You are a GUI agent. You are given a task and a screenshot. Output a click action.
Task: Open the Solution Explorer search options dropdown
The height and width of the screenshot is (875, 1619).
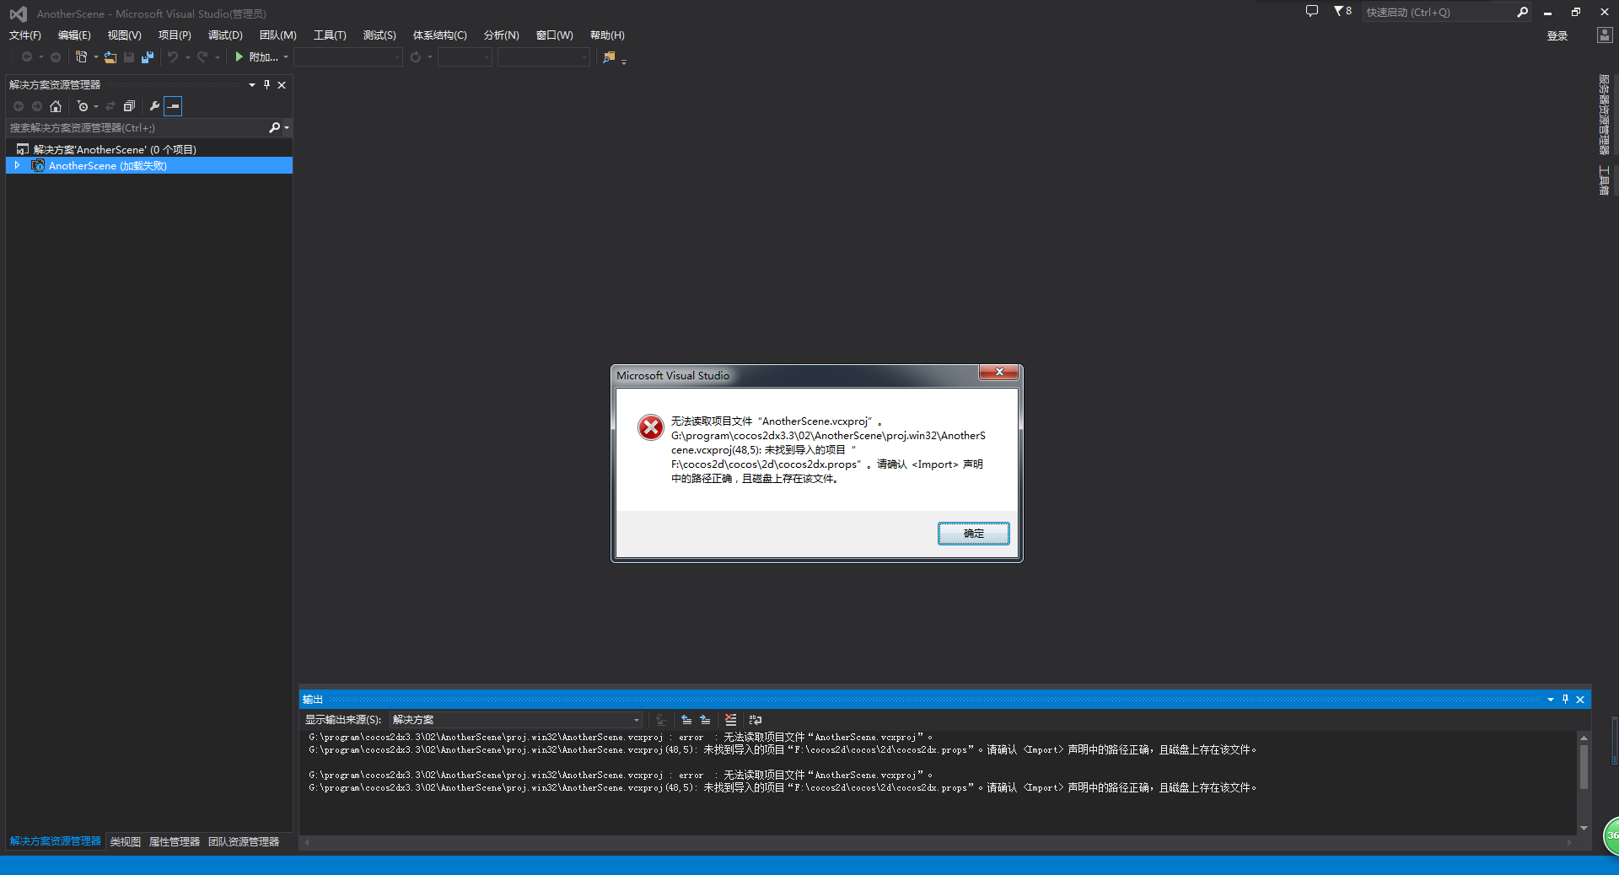[x=287, y=128]
